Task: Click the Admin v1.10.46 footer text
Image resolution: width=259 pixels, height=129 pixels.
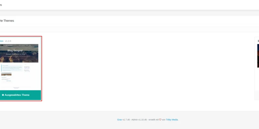Action: click(139, 120)
